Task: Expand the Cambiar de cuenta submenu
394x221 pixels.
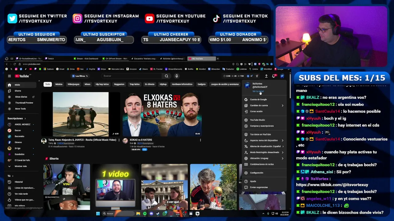Action: click(x=264, y=106)
